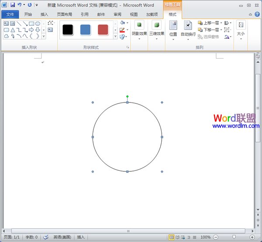Switch to the 插入 Insert tab
The width and height of the screenshot is (262, 242).
coord(44,14)
